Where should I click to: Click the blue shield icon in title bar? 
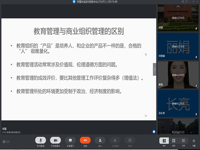pos(74,2)
